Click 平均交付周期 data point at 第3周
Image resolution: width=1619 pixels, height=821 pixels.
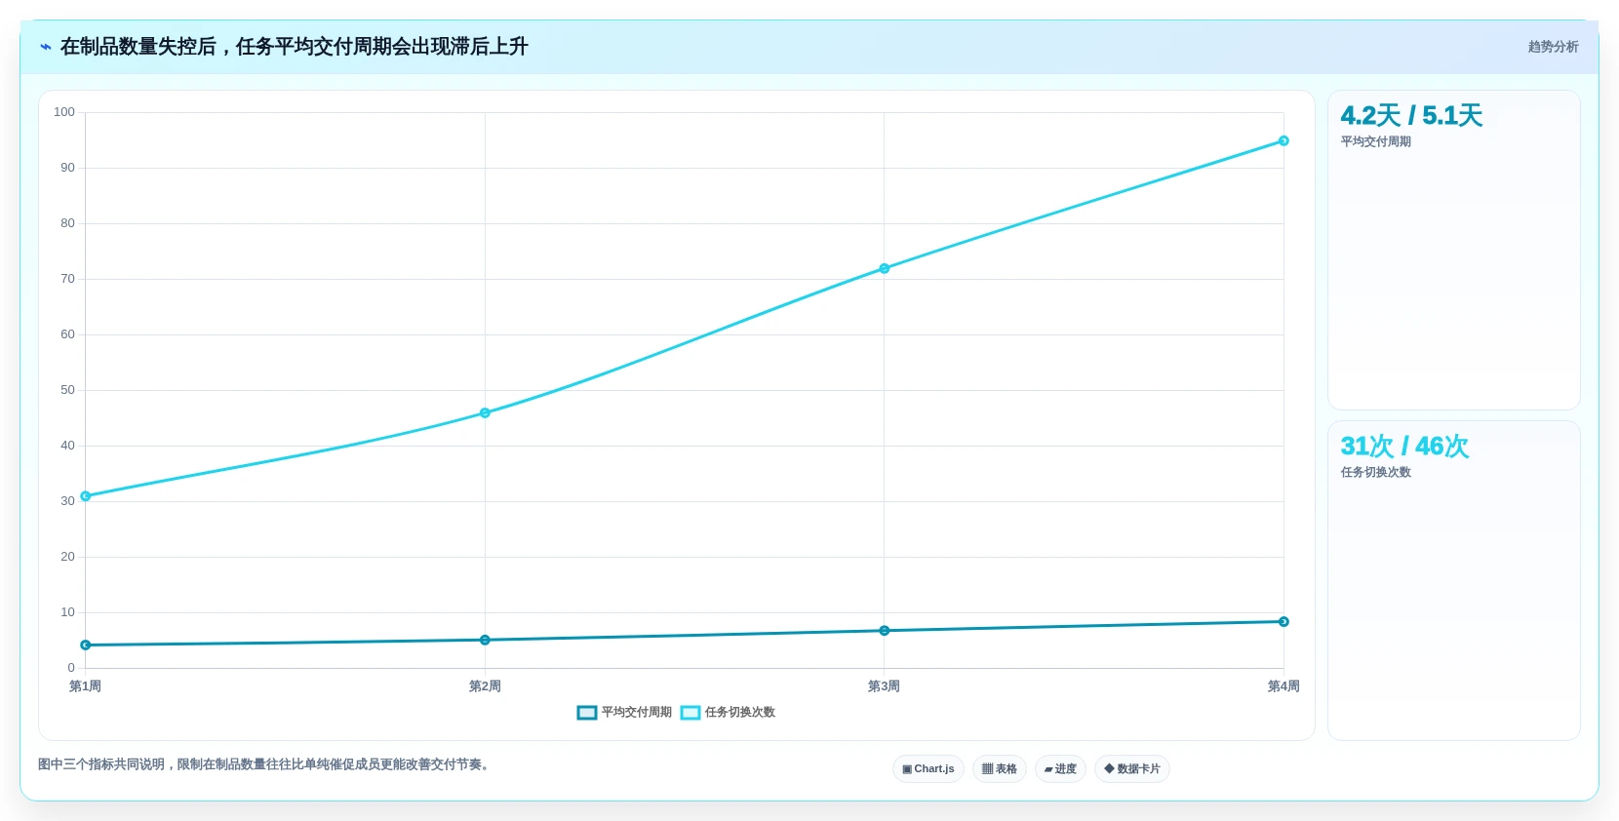pyautogui.click(x=885, y=631)
